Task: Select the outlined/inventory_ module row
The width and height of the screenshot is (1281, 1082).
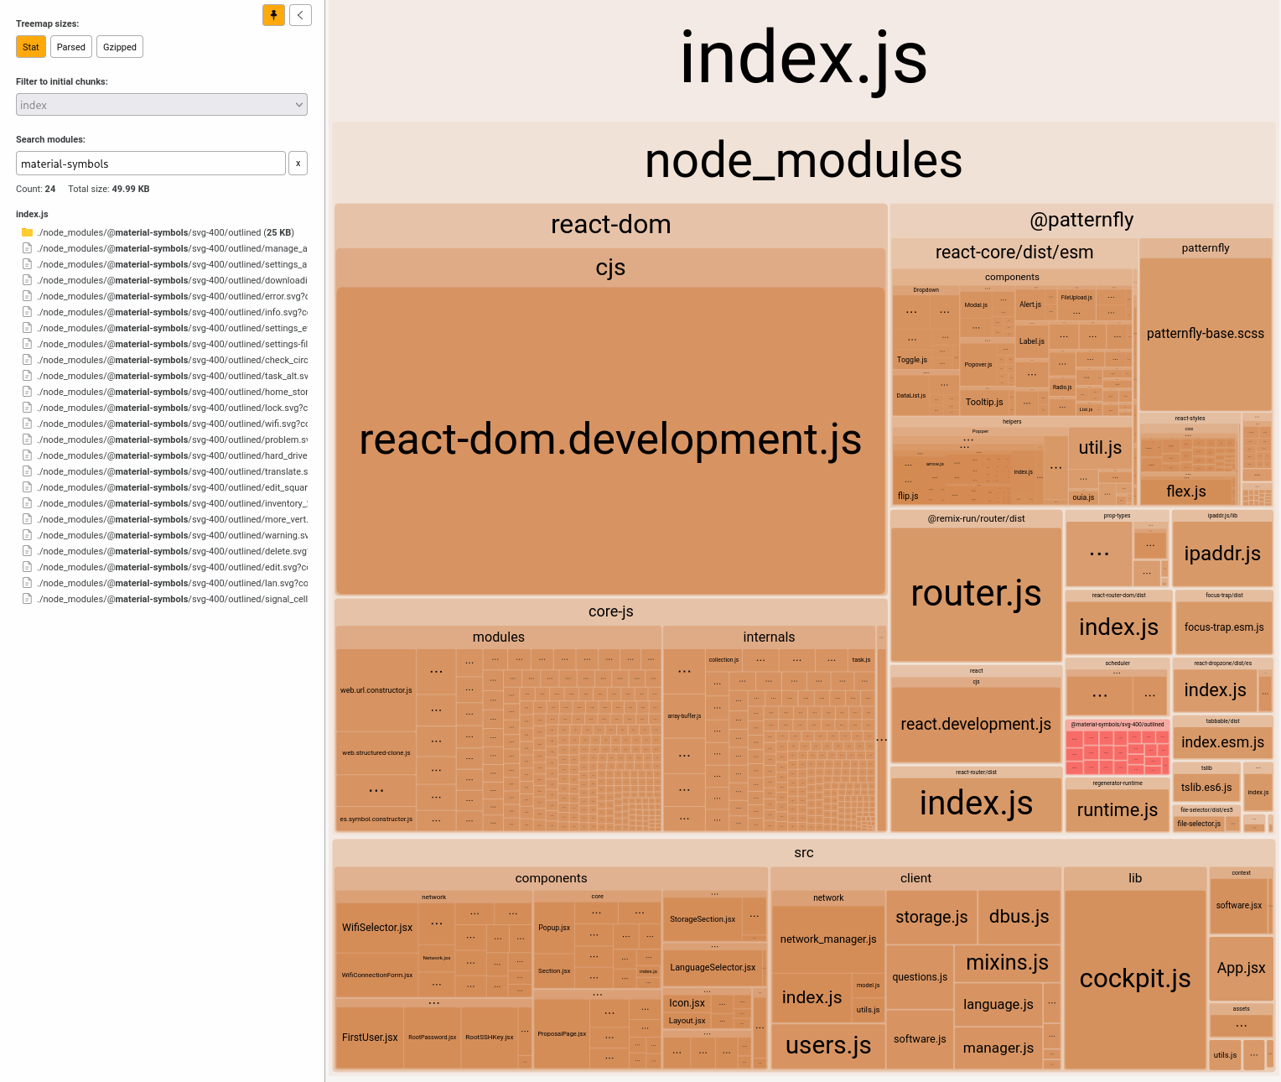Action: 165,503
